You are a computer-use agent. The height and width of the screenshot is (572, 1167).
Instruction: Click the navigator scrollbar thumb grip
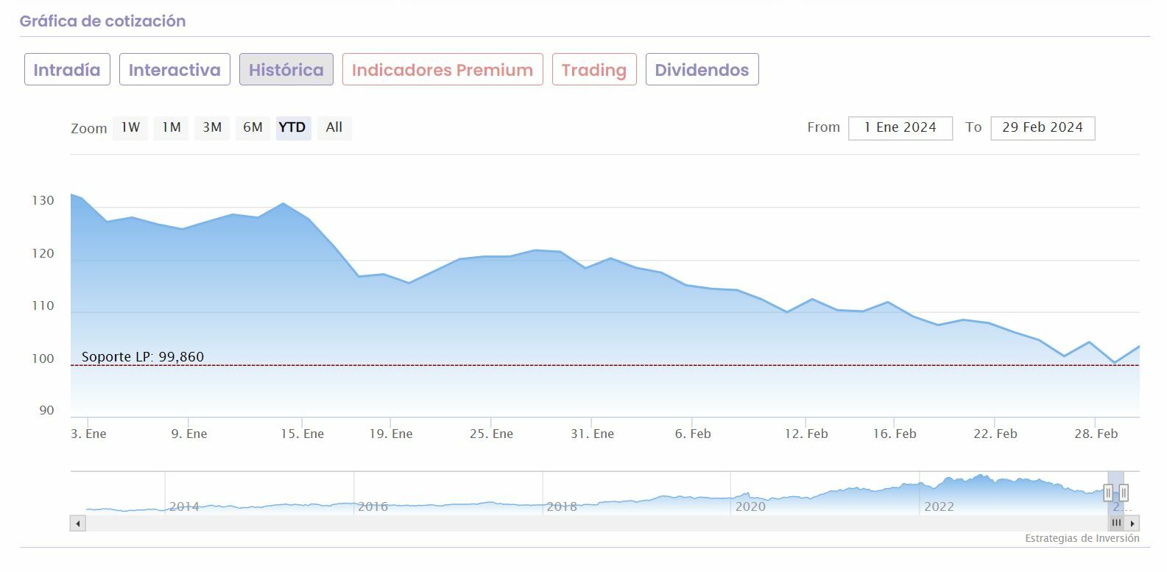(1117, 523)
